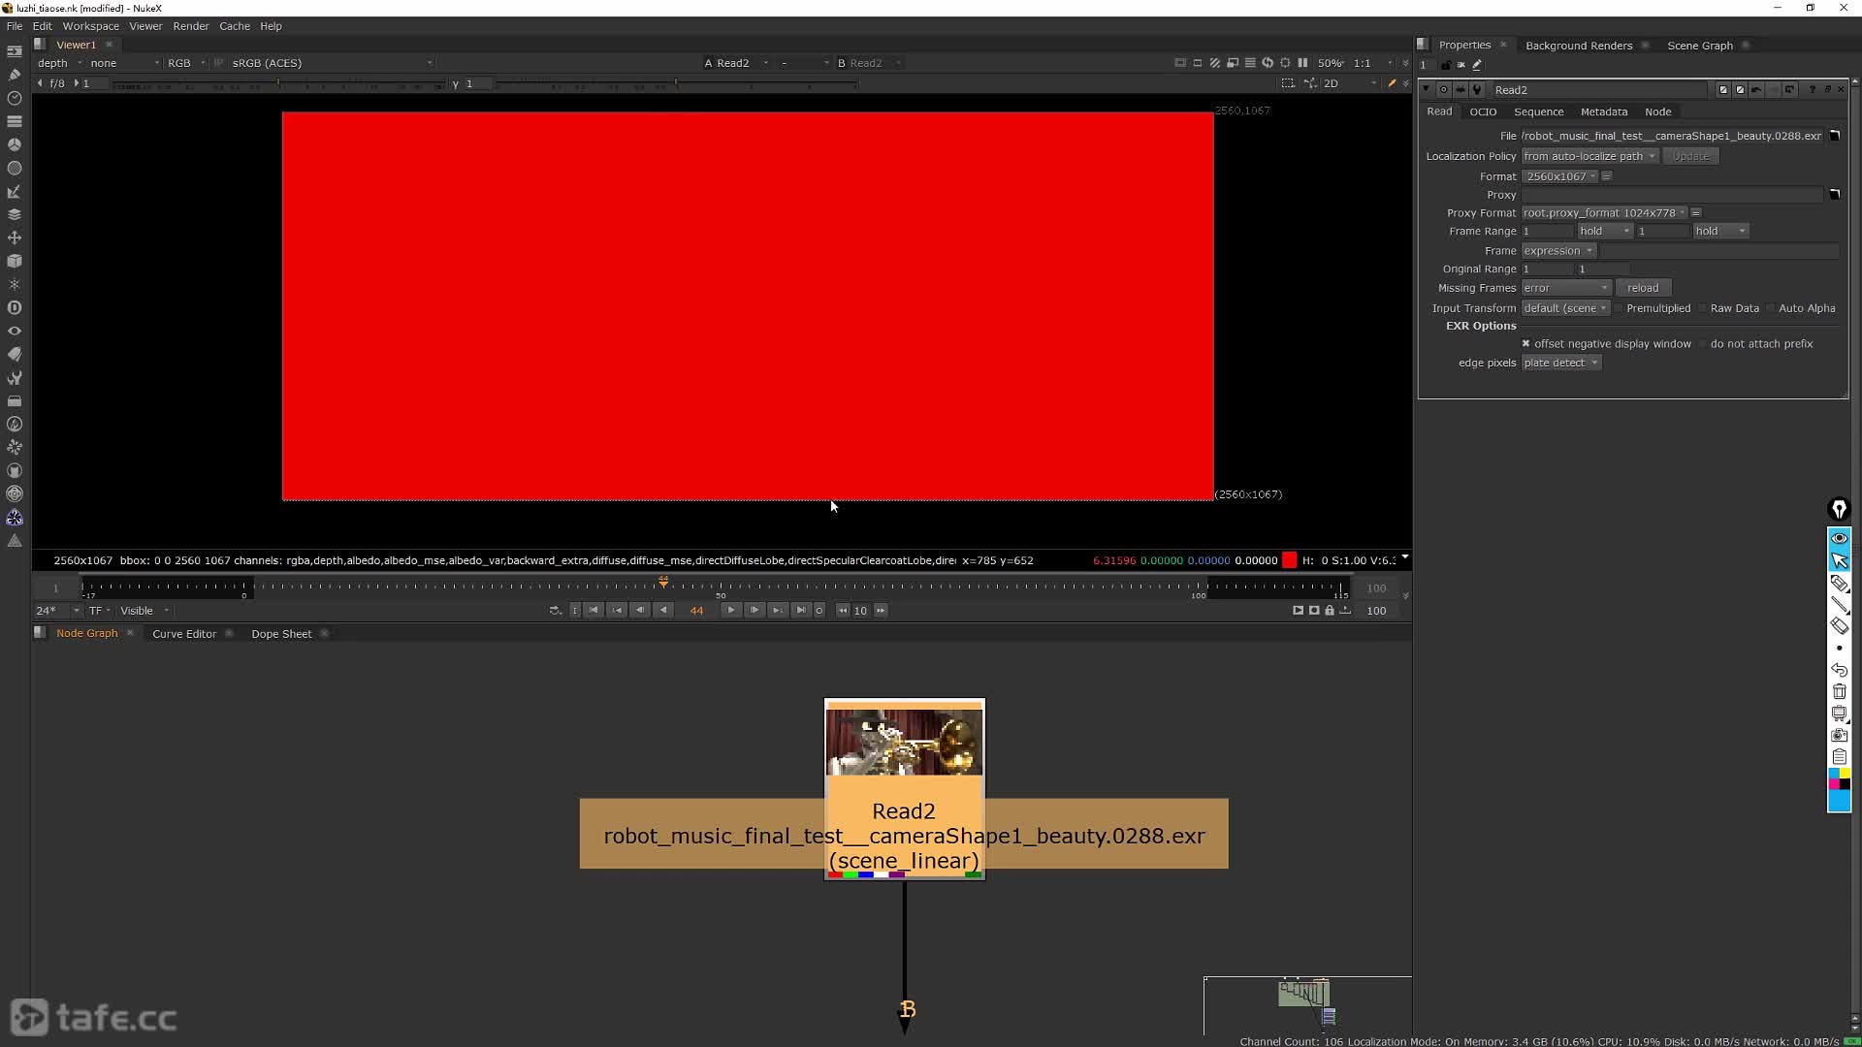The height and width of the screenshot is (1047, 1862).
Task: Play forward in the viewer
Action: (x=731, y=611)
